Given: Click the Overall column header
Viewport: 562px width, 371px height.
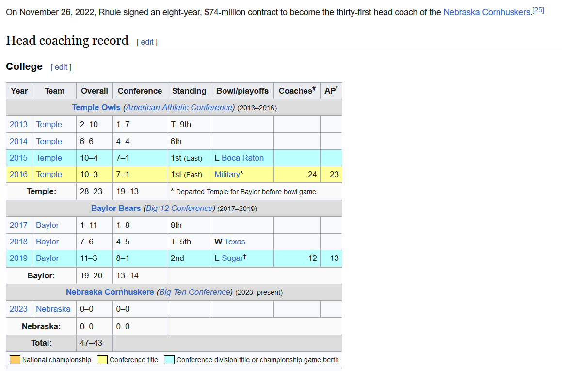Looking at the screenshot, I should pos(94,91).
